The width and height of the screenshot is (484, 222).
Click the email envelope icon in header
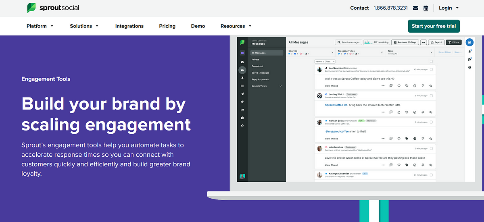click(x=415, y=8)
